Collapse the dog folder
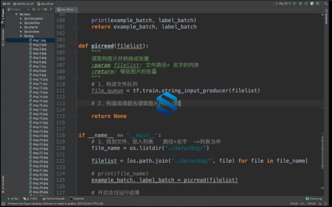This screenshot has height=207, width=332. coord(21,36)
